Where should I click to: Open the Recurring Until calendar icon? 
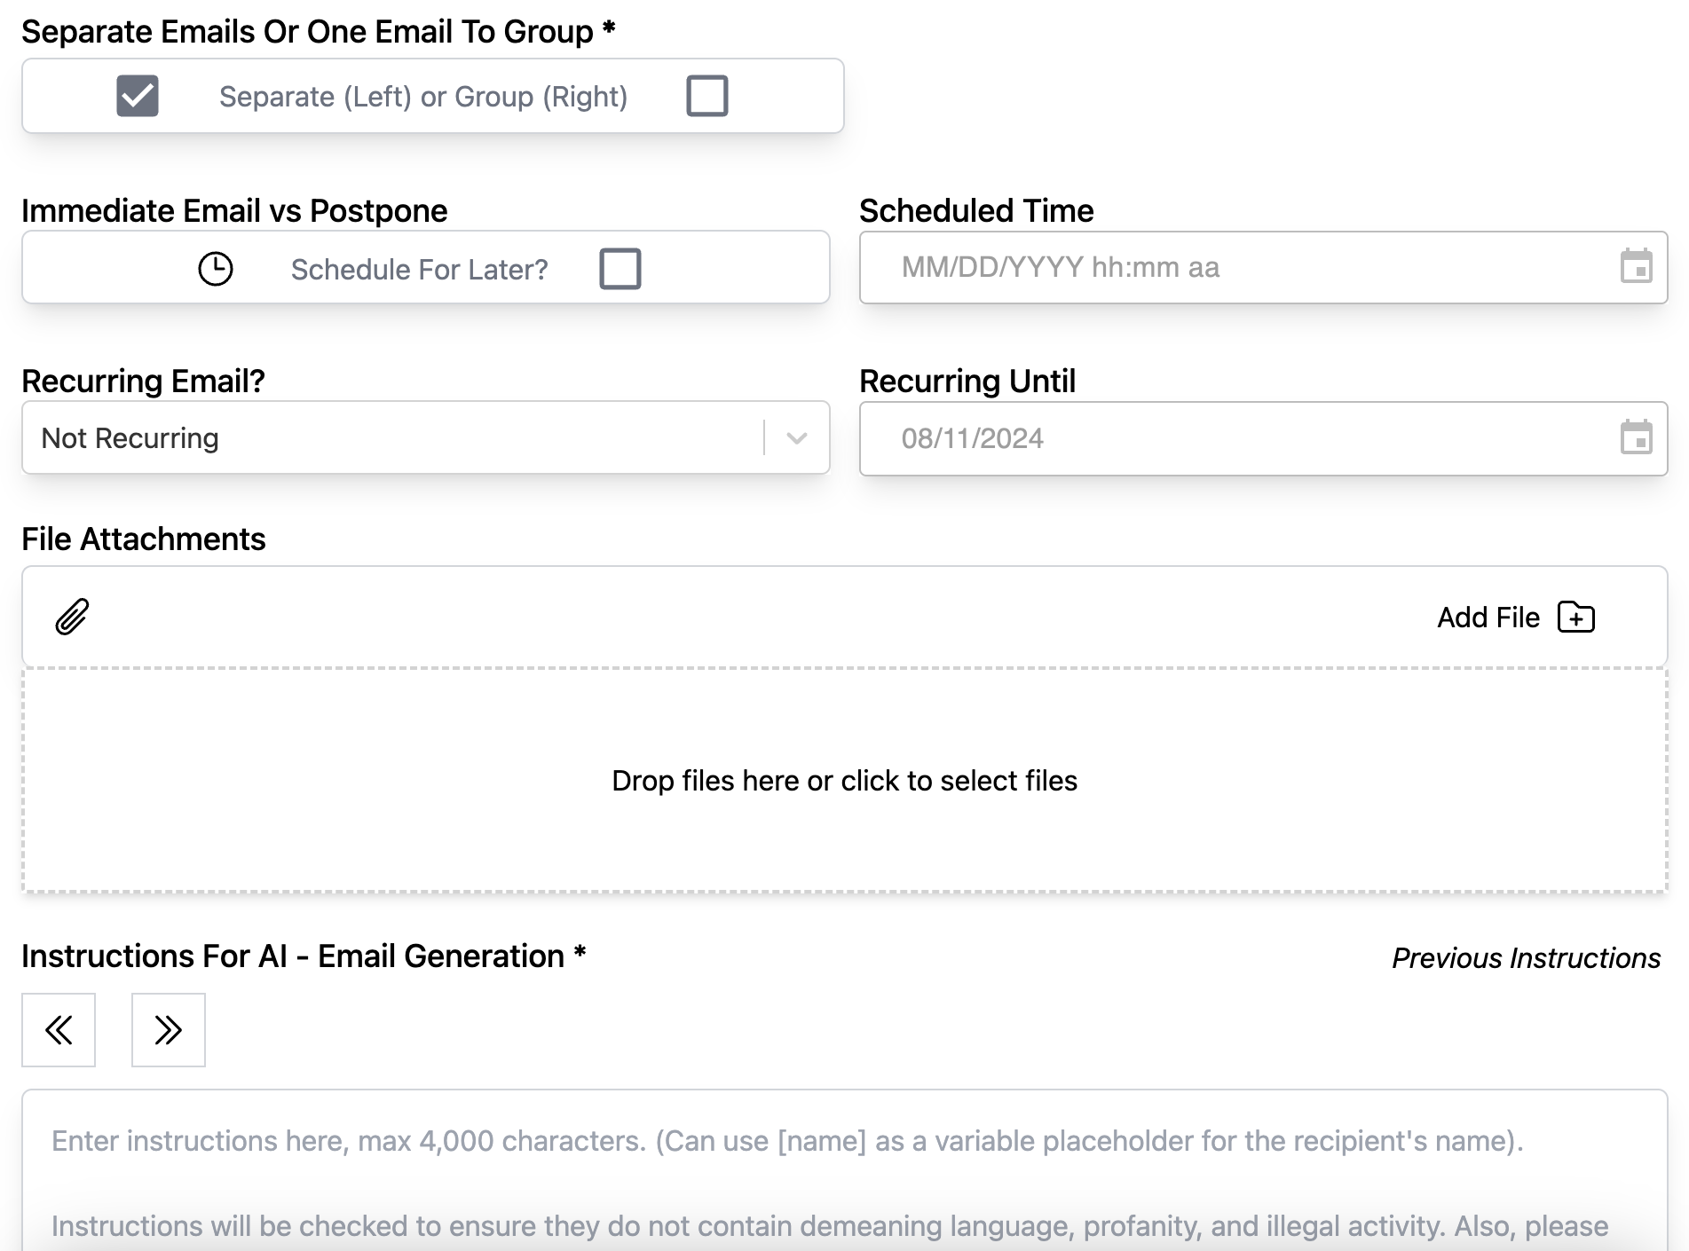tap(1636, 437)
